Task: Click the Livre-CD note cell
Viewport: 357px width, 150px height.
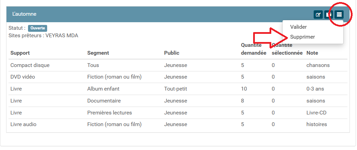Action: pyautogui.click(x=316, y=113)
